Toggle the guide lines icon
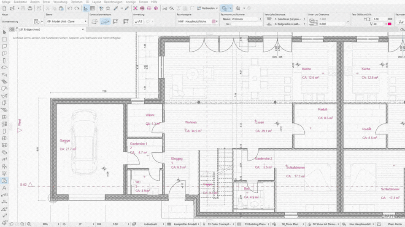The image size is (405, 227). click(86, 8)
